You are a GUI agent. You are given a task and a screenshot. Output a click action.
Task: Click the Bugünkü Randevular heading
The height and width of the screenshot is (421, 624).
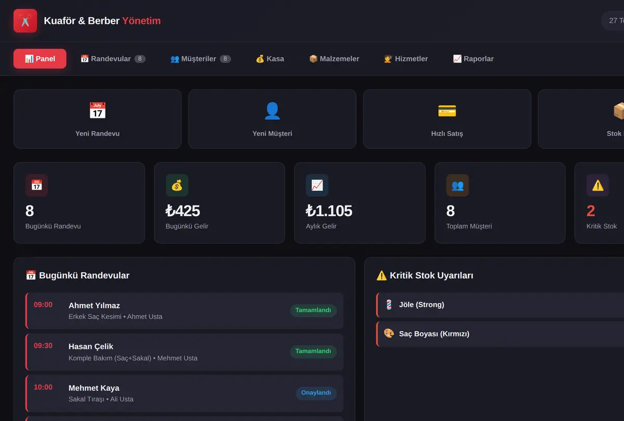pos(77,276)
